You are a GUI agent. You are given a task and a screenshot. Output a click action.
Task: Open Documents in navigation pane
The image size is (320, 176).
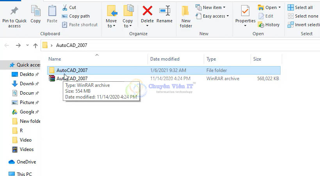(25, 93)
